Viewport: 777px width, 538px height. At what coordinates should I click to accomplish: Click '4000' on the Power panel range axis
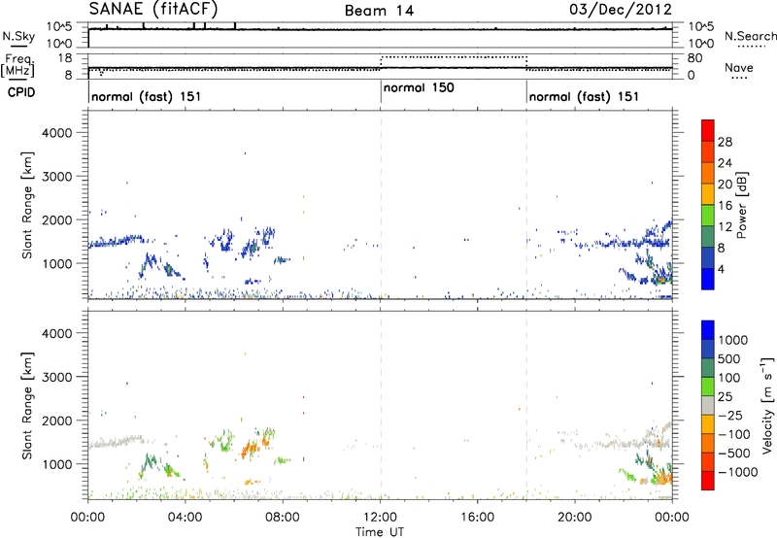[56, 133]
